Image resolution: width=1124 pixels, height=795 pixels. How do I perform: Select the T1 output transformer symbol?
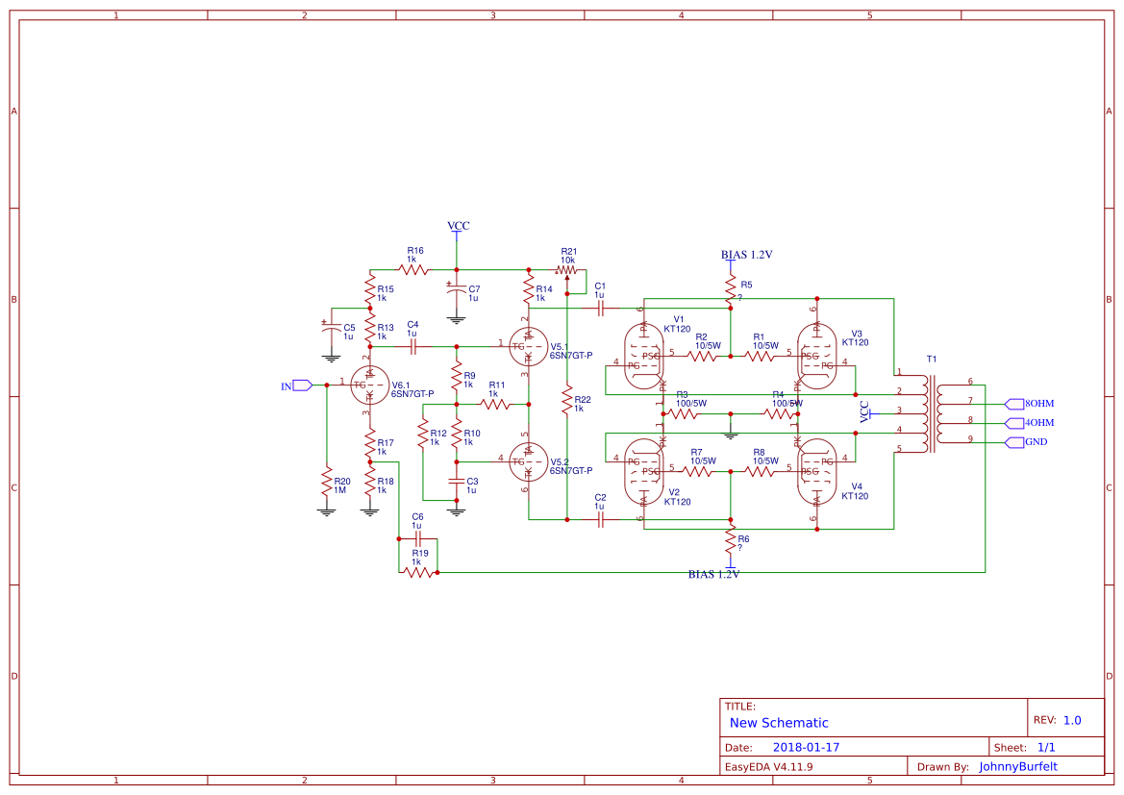tap(931, 414)
